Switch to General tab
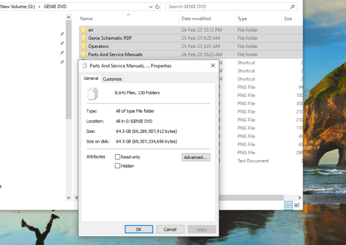The image size is (346, 245). click(x=91, y=78)
